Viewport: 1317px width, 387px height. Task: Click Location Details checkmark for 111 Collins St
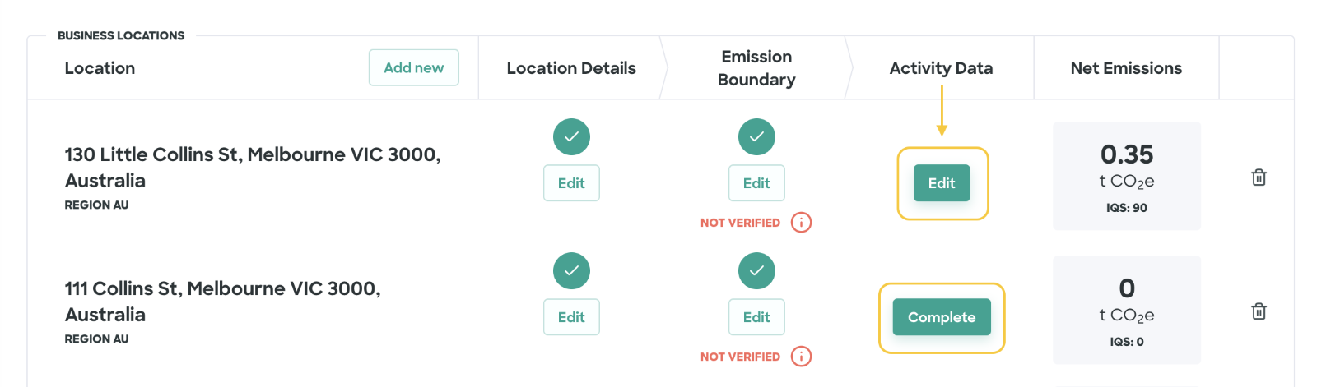tap(571, 270)
